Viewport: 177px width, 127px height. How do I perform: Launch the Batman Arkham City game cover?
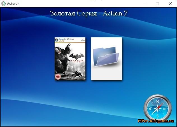(x=70, y=59)
